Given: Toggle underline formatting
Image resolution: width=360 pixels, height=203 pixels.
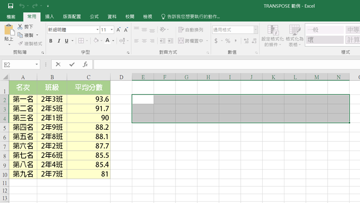Looking at the screenshot, I should 66,41.
